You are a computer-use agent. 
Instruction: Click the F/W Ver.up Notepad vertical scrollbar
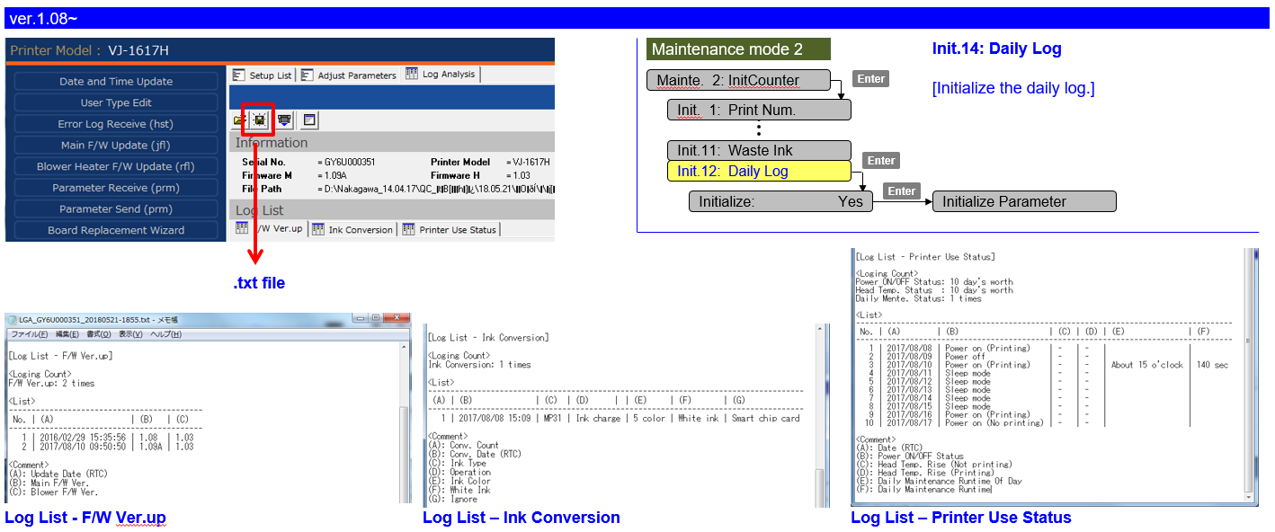point(406,421)
